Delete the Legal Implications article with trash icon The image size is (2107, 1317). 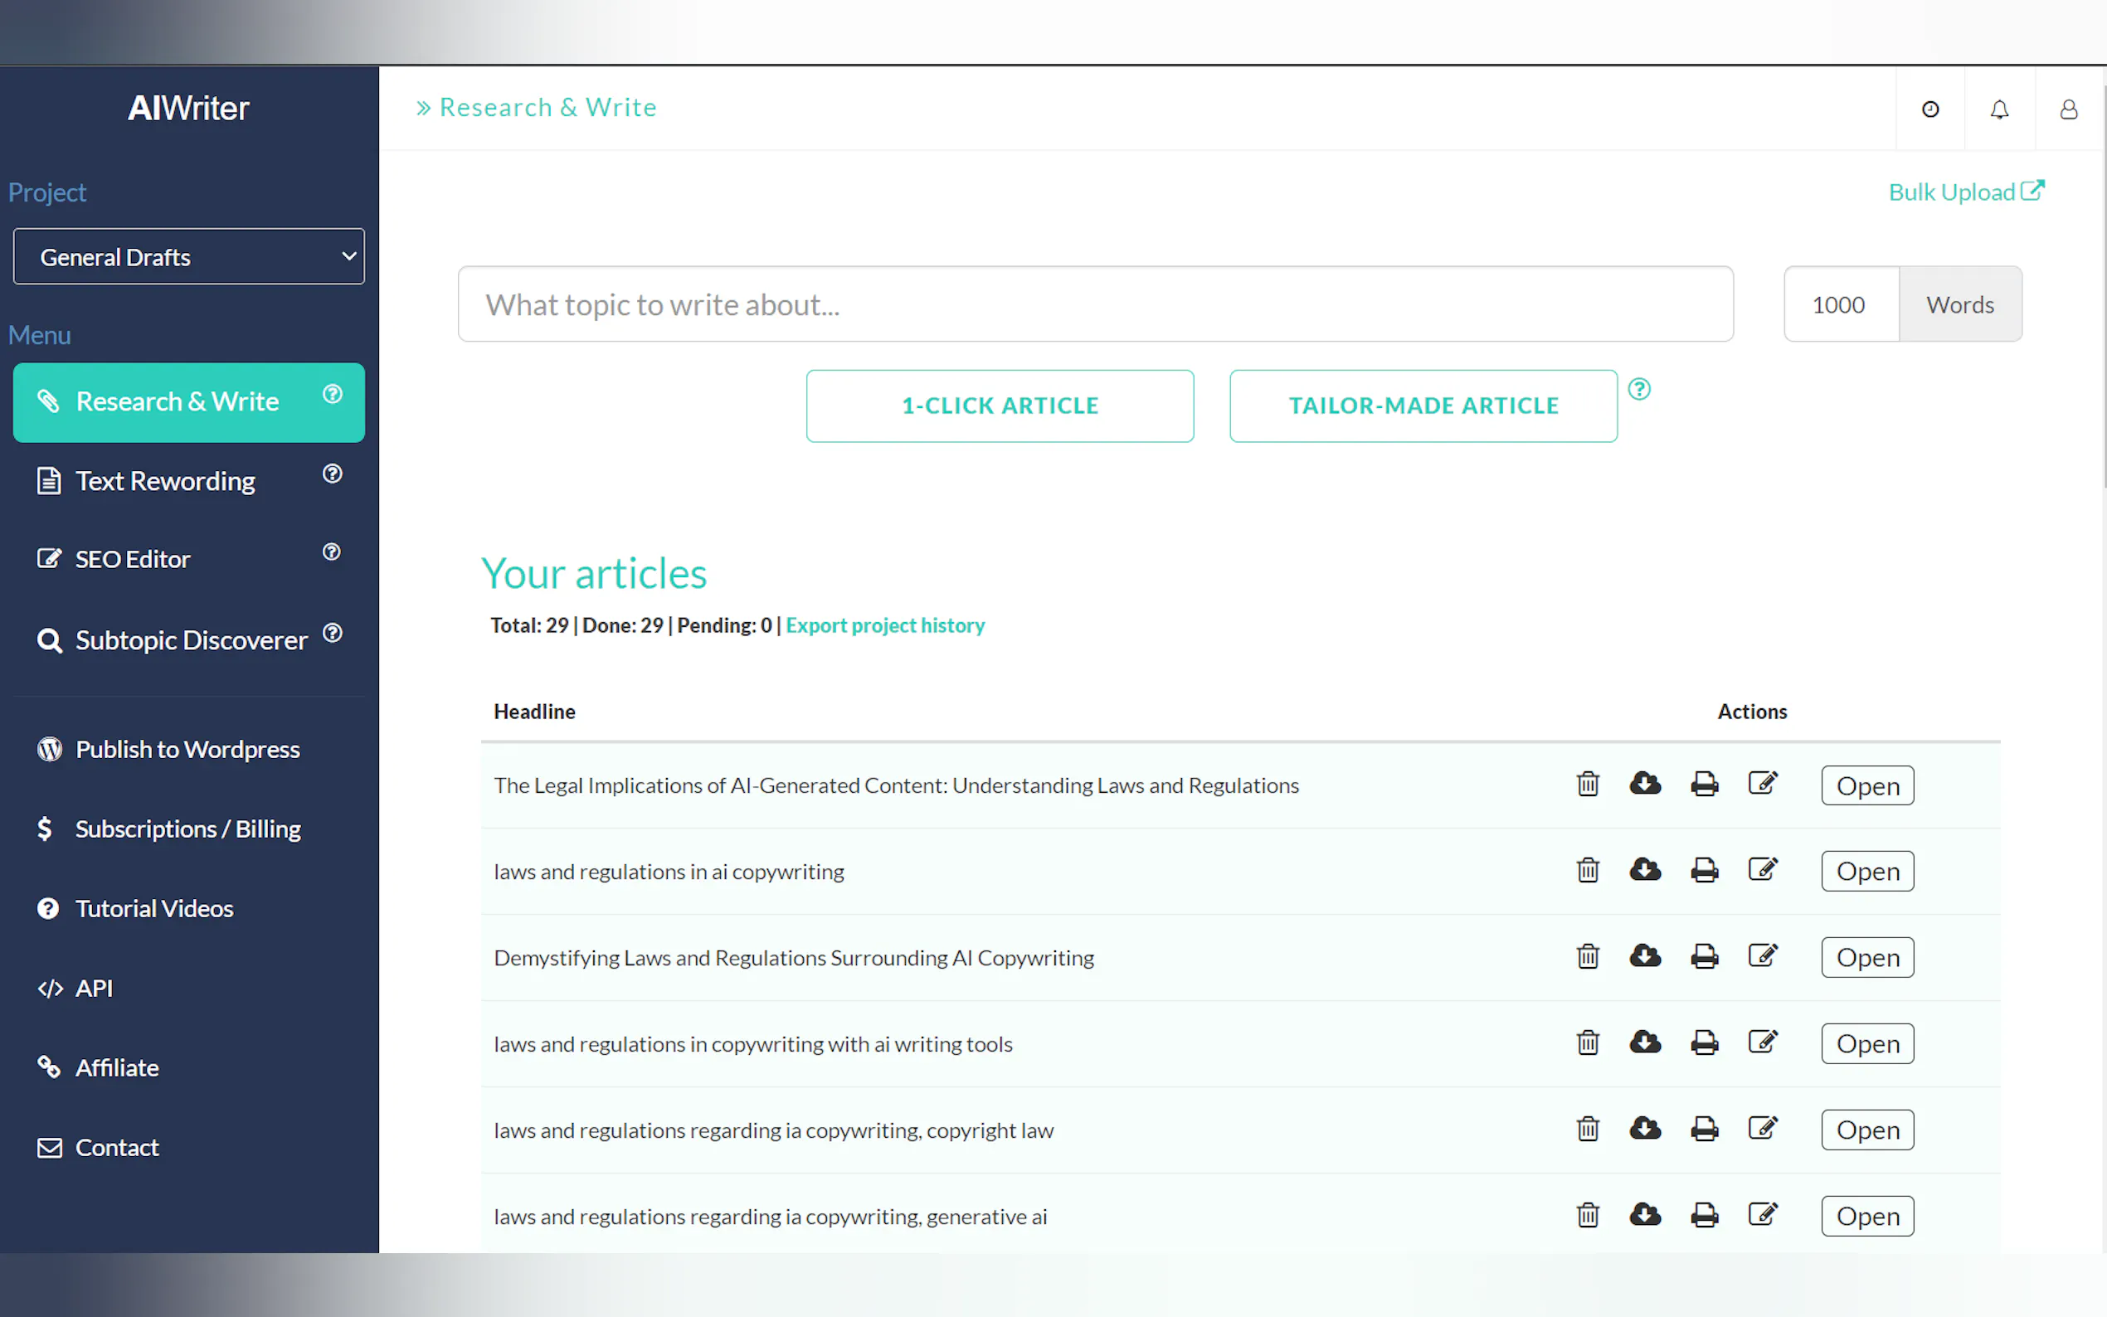1587,784
